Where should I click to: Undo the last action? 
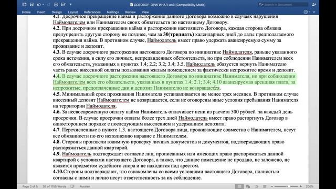click(x=39, y=5)
